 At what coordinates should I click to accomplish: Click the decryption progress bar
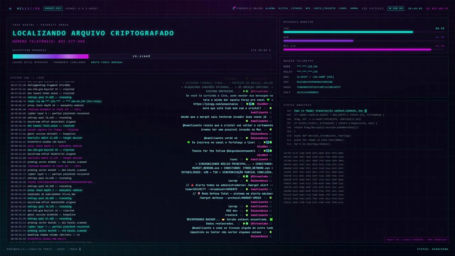pos(141,56)
